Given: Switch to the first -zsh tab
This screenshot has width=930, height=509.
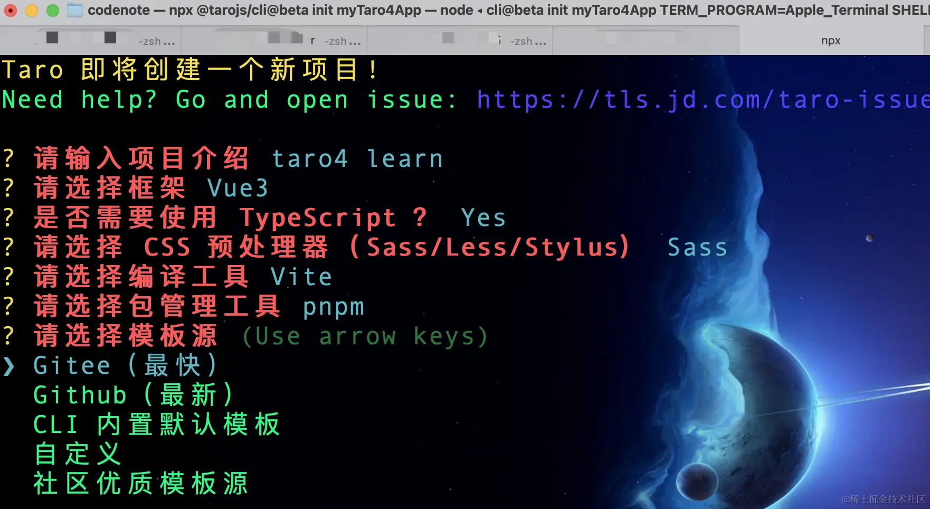Looking at the screenshot, I should tap(90, 41).
